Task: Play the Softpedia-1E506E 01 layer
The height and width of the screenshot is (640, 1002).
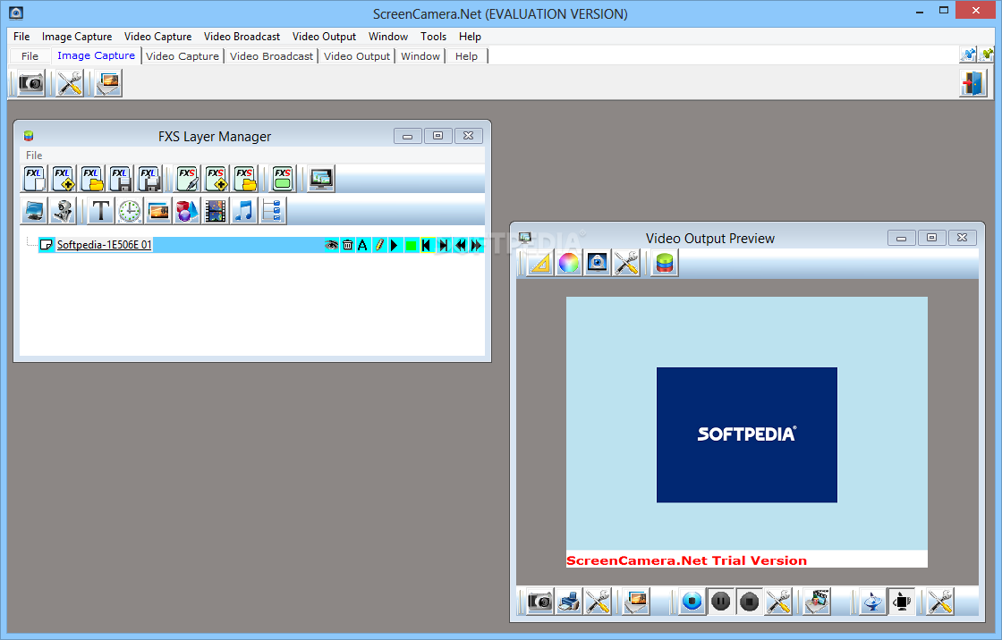Action: (395, 245)
